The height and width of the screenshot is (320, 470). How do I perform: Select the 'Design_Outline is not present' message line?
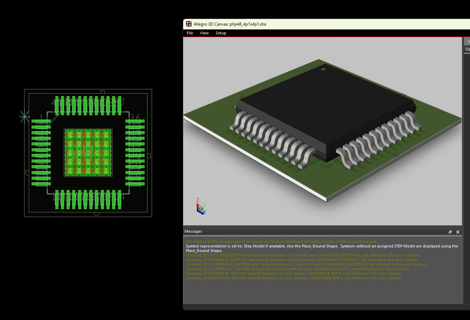click(x=282, y=241)
